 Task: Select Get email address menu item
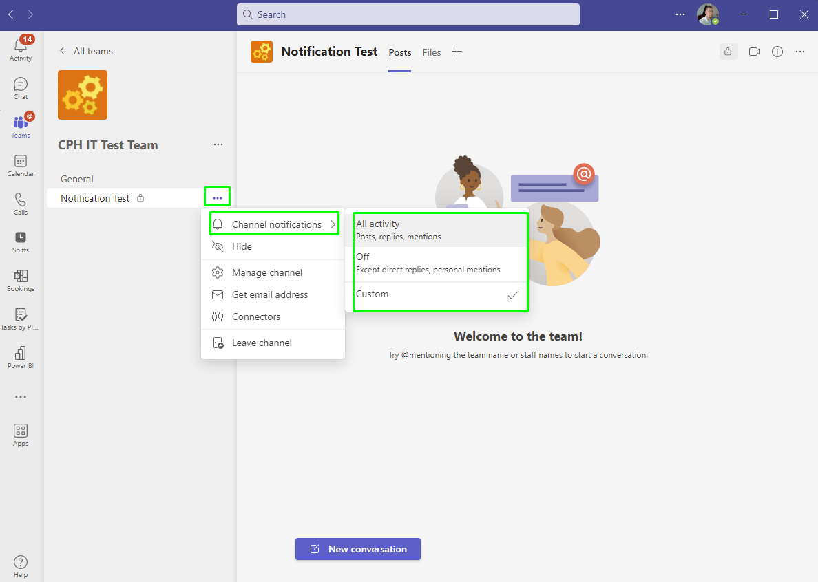273,294
